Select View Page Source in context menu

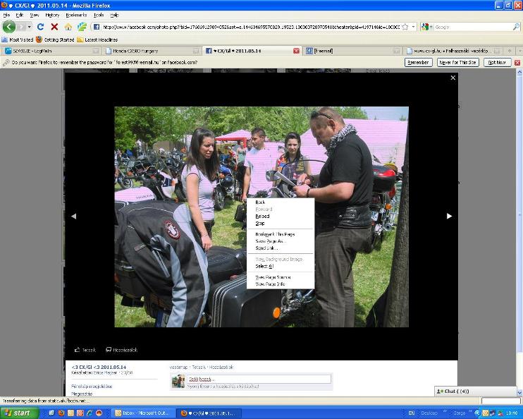(273, 277)
